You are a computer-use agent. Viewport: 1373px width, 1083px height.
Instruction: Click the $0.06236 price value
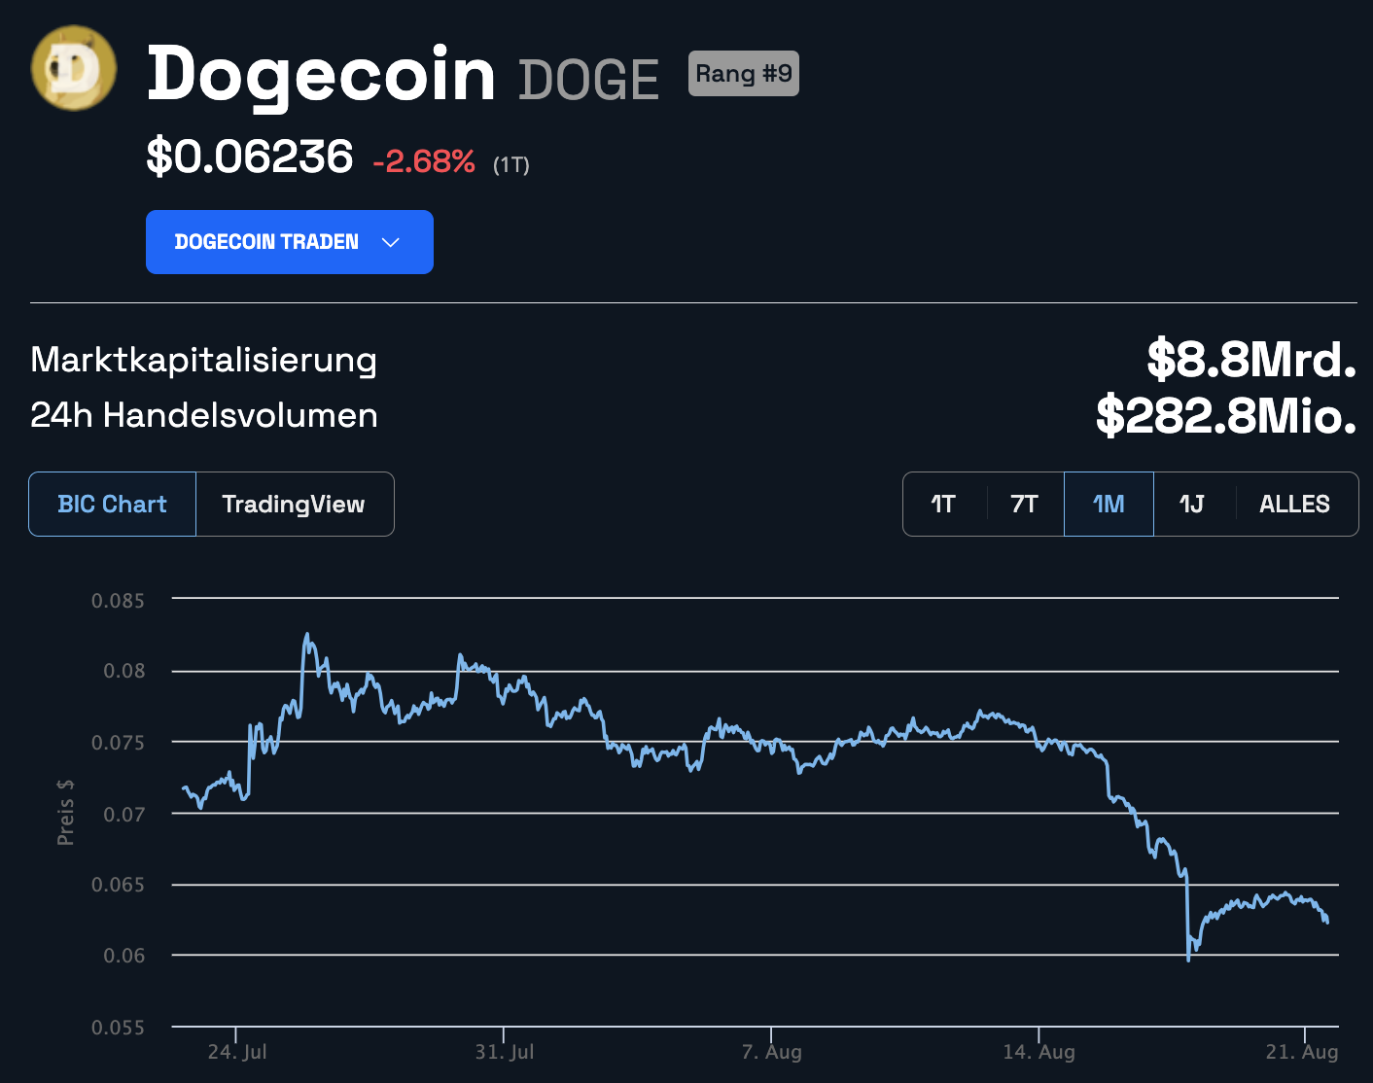(250, 157)
